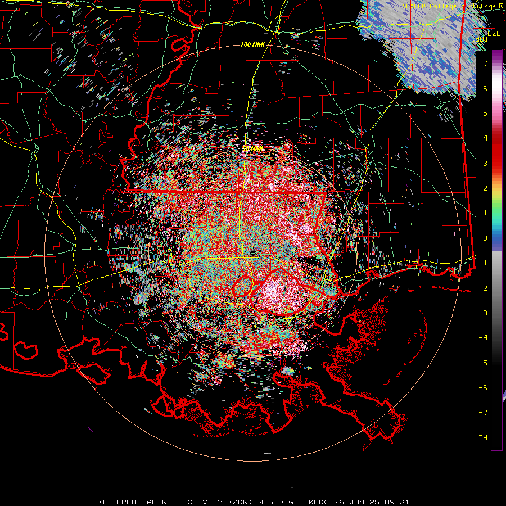Click the 'KHDC' radar site identifier in caption
Viewport: 506px width, 506px height.
pyautogui.click(x=318, y=502)
